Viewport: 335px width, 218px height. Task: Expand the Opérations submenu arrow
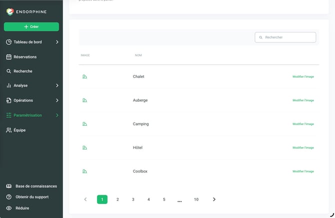57,100
